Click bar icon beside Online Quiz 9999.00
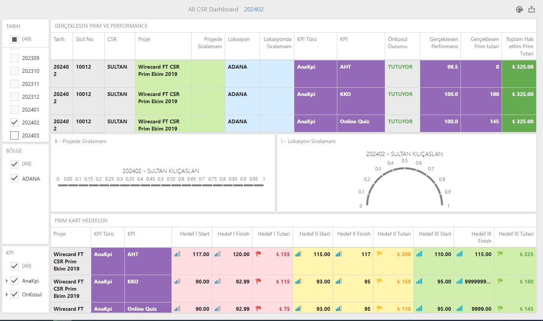The width and height of the screenshot is (543, 321). [x=459, y=309]
